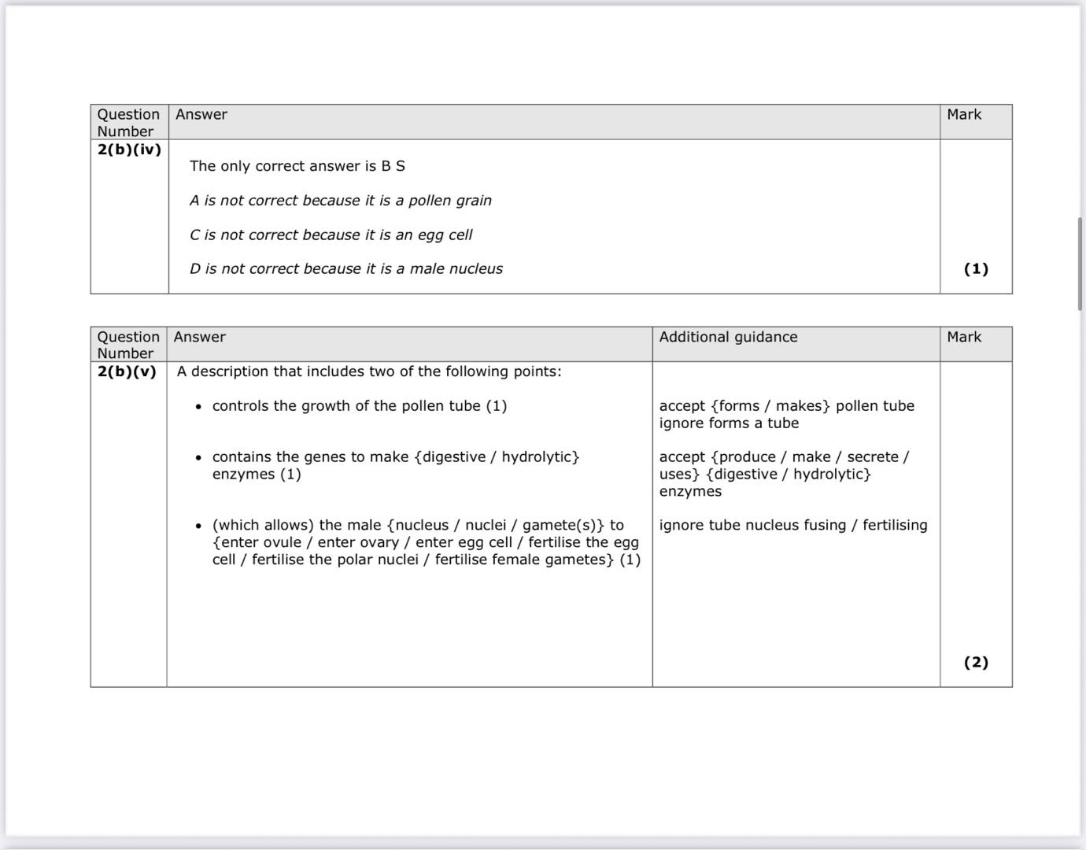This screenshot has width=1086, height=850.
Task: Click the line 'A is not correct' about pollen grain
Action: point(340,201)
